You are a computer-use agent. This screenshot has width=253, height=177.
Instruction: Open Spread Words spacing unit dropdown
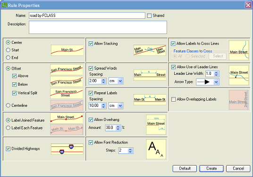[x=120, y=81]
